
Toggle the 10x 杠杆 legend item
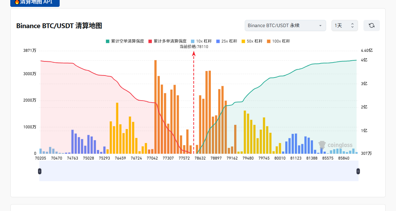click(x=201, y=41)
